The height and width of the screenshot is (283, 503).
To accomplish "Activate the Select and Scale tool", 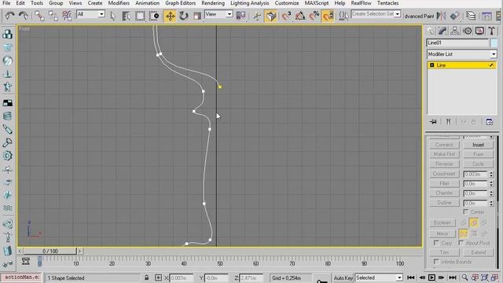I will click(x=197, y=16).
